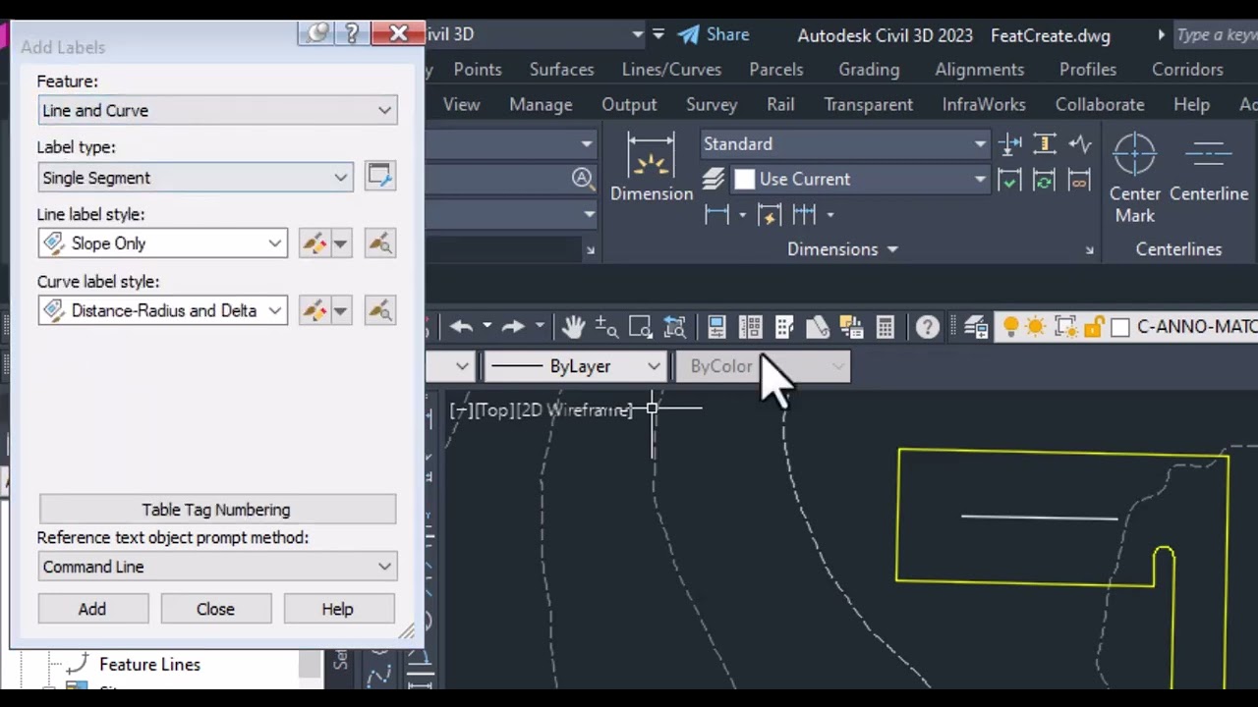Switch to the Collaborate ribbon tab
The width and height of the screenshot is (1258, 707).
[x=1100, y=104]
